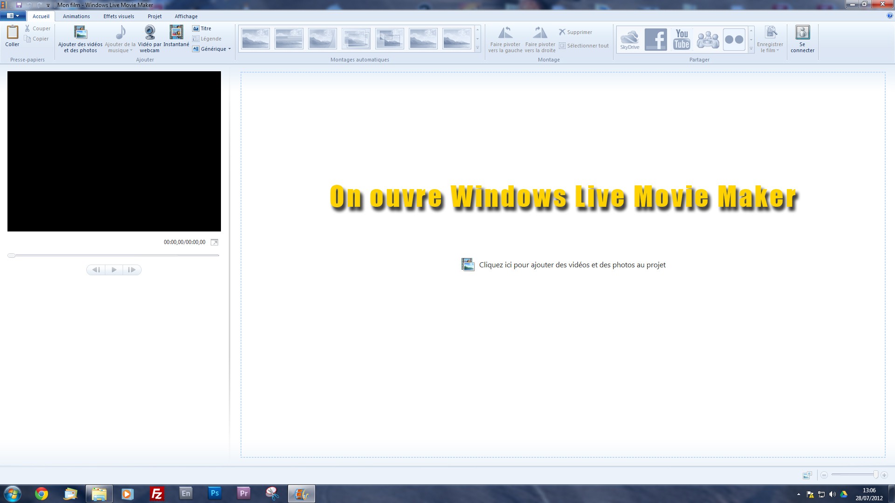
Task: Open Ajouter de la musique dropdown
Action: (120, 39)
